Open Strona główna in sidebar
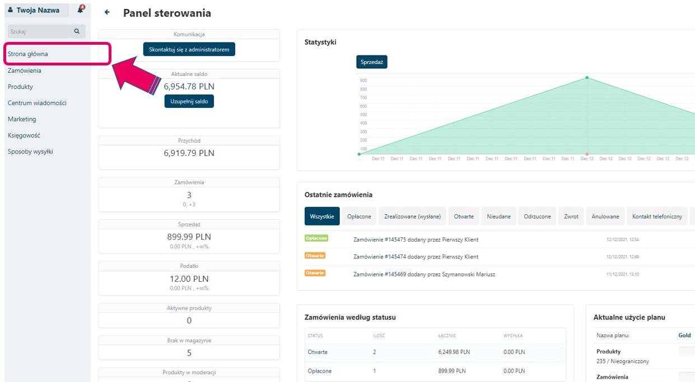 (28, 54)
